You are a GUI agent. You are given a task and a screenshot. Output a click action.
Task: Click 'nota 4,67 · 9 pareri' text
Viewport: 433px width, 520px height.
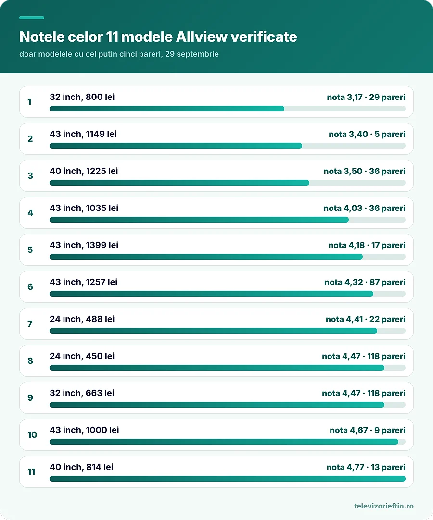[367, 430]
